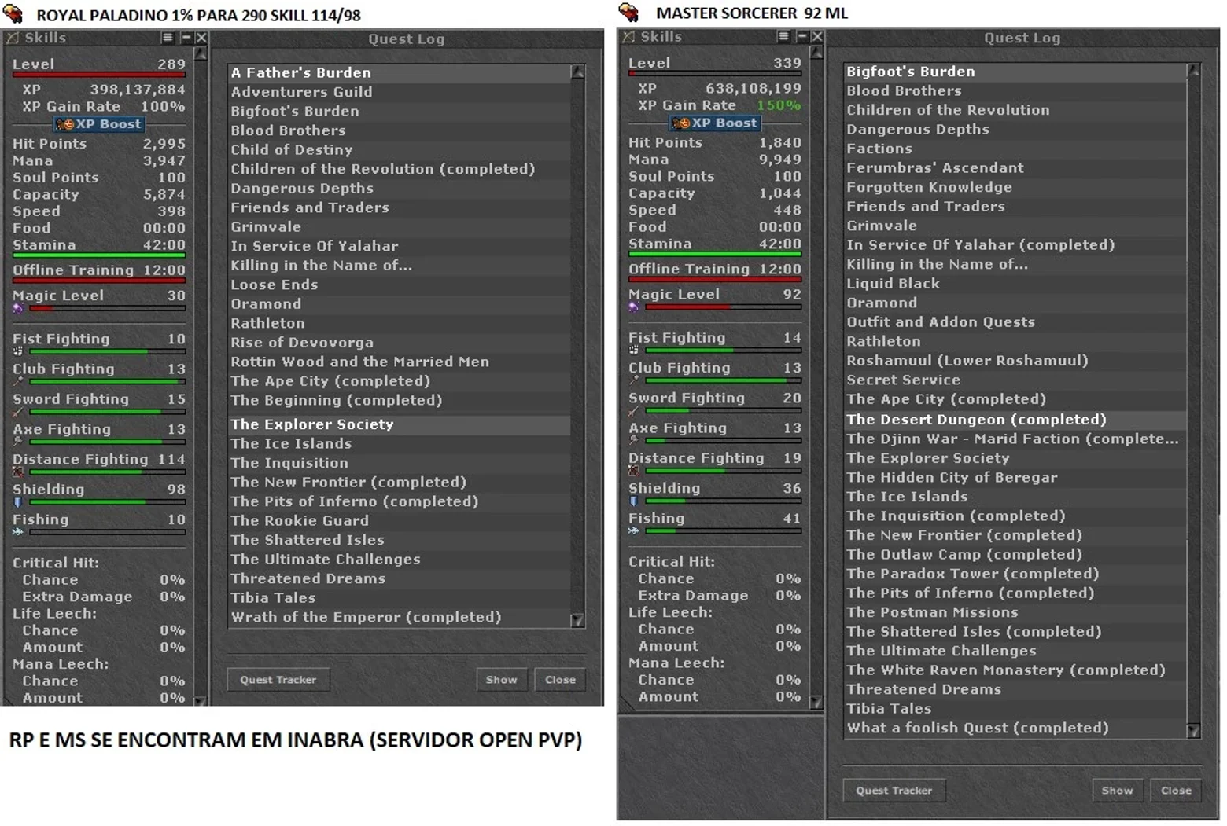
Task: Select "Outfit and Addon Quests"
Action: click(1015, 321)
